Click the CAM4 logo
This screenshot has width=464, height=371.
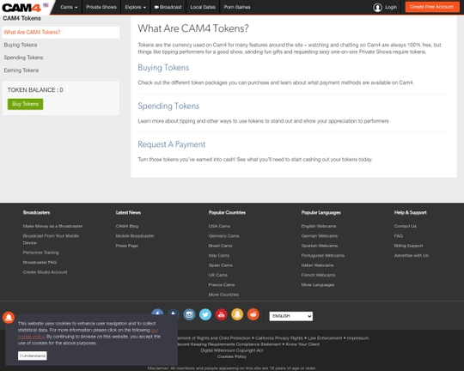[21, 8]
